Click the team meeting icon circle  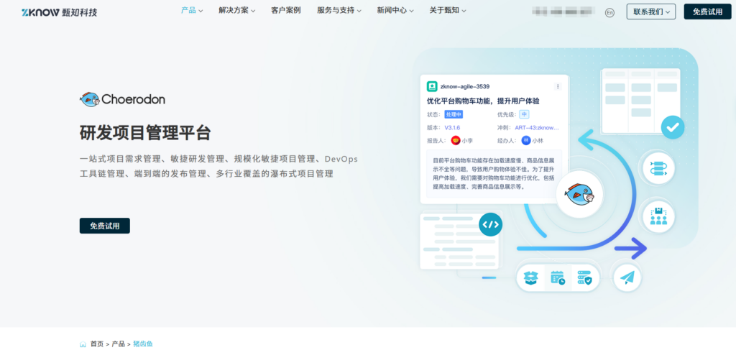[x=658, y=215]
